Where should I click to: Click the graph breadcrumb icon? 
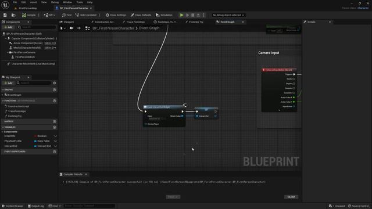point(88,28)
